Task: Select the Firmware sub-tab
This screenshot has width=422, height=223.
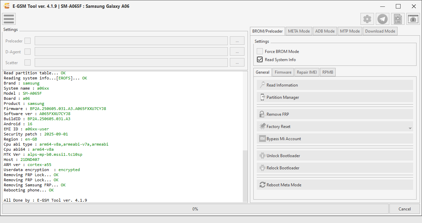Action: 283,72
